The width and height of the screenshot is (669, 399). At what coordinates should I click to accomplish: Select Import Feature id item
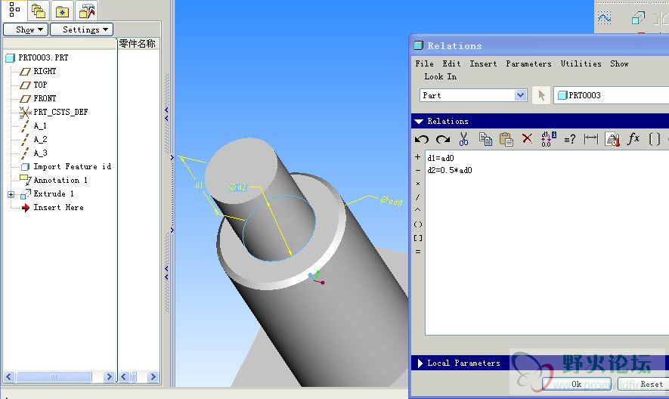coord(72,166)
